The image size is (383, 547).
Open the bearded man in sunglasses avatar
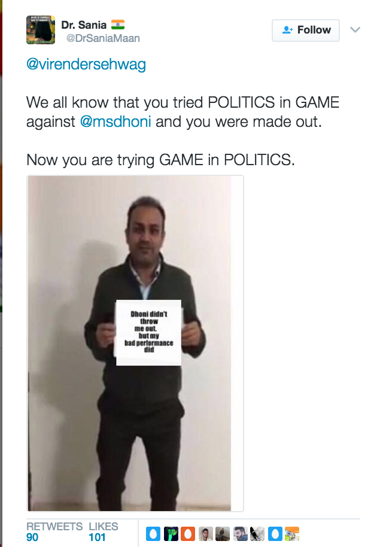[x=240, y=534]
